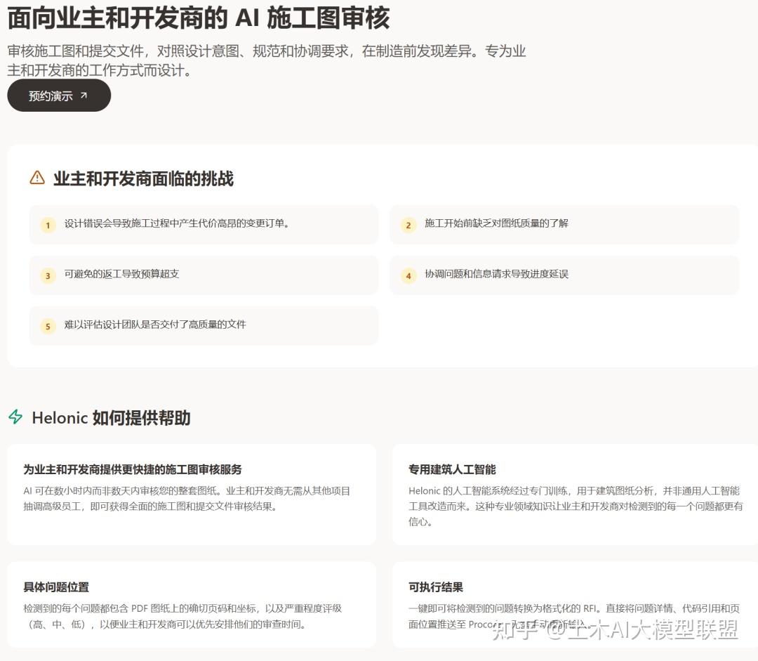Click the card title 为业主和开发商提供更快捷的施工图审核服务

(133, 469)
